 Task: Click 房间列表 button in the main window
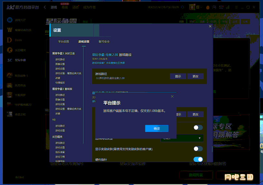pos(196,175)
